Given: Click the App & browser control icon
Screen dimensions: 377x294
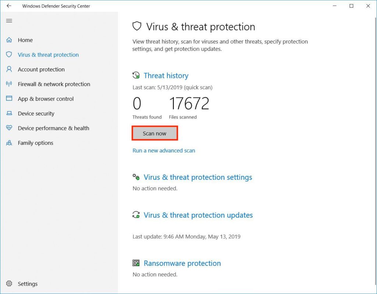Looking at the screenshot, I should 9,99.
